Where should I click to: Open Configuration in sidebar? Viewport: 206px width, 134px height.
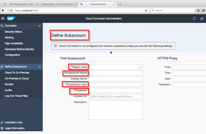tap(12, 55)
